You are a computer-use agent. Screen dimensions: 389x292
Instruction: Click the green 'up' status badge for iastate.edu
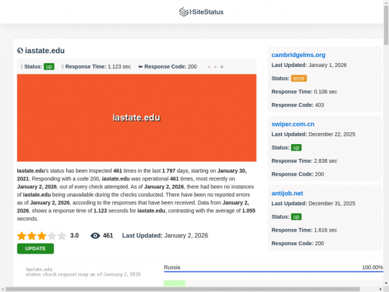point(49,67)
